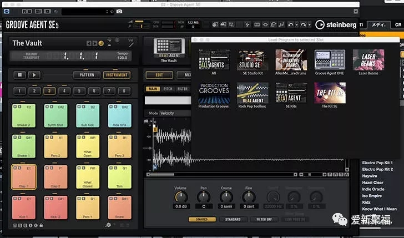Trigger the Shaker 2 pad
This screenshot has width=404, height=238.
24,115
